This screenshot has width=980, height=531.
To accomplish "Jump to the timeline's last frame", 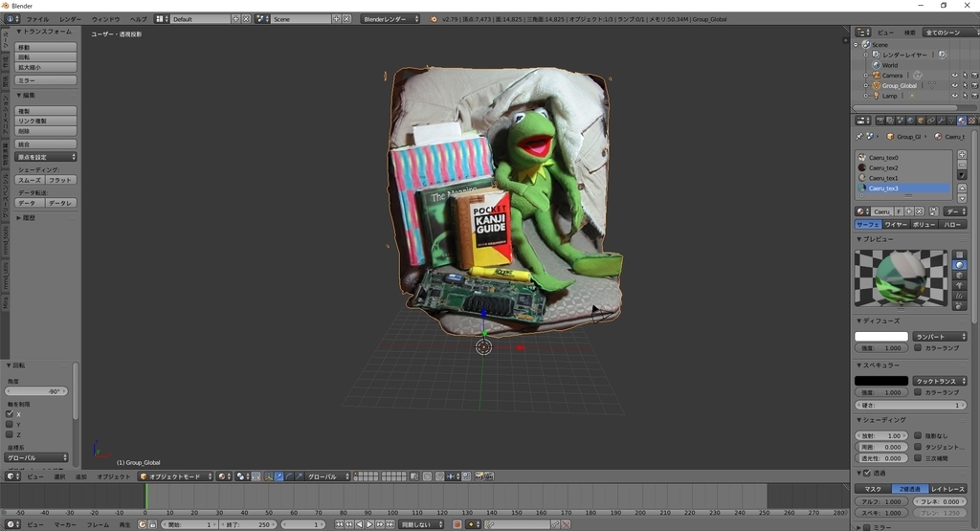I will pos(390,524).
